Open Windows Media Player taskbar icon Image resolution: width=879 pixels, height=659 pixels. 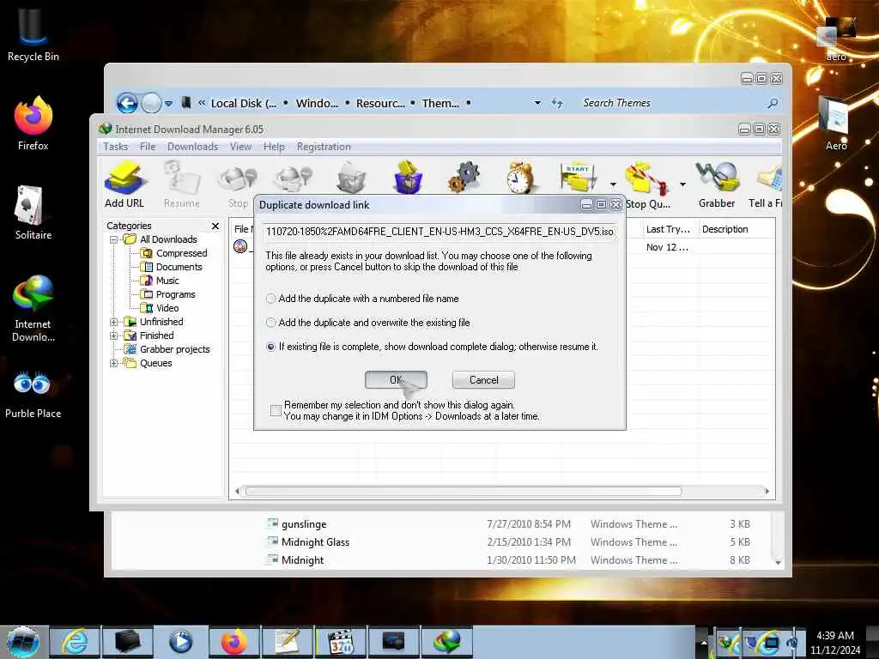pyautogui.click(x=180, y=642)
